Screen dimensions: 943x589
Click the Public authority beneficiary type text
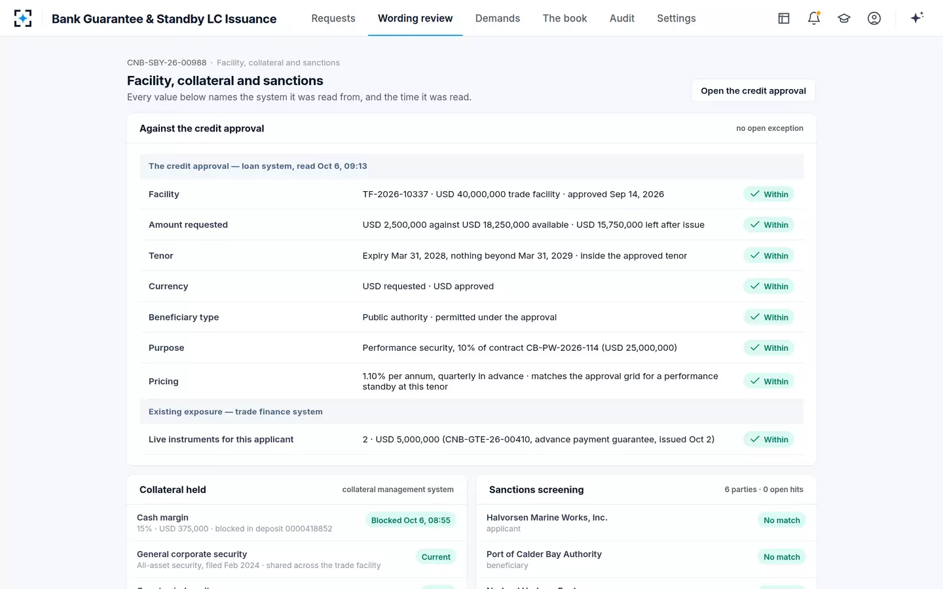click(x=460, y=317)
